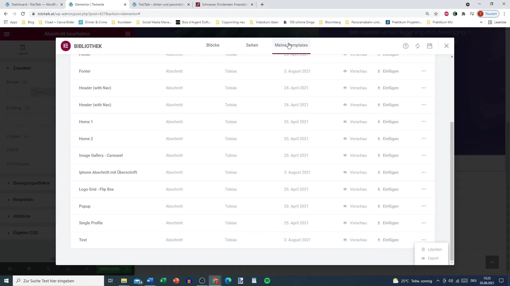The height and width of the screenshot is (286, 510).
Task: Open more options for Popup row
Action: coord(424,206)
